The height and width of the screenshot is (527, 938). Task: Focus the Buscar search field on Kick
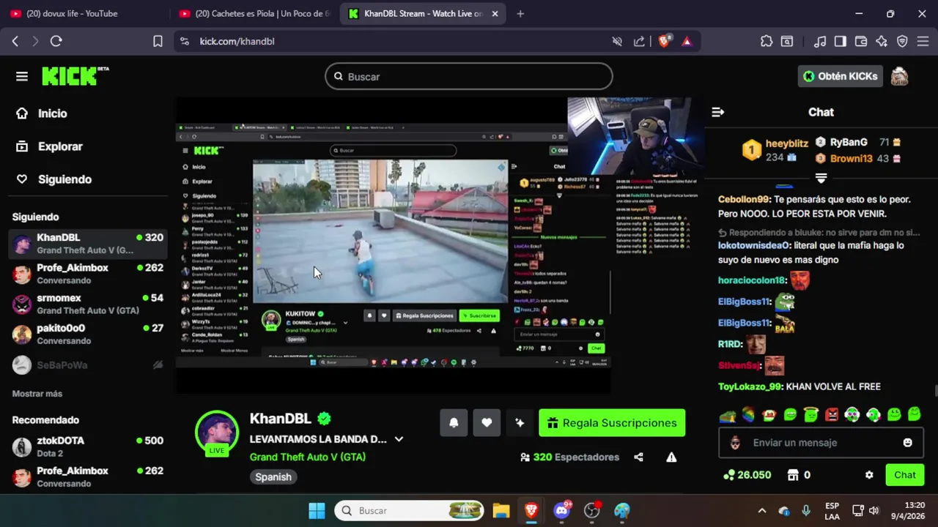(469, 76)
